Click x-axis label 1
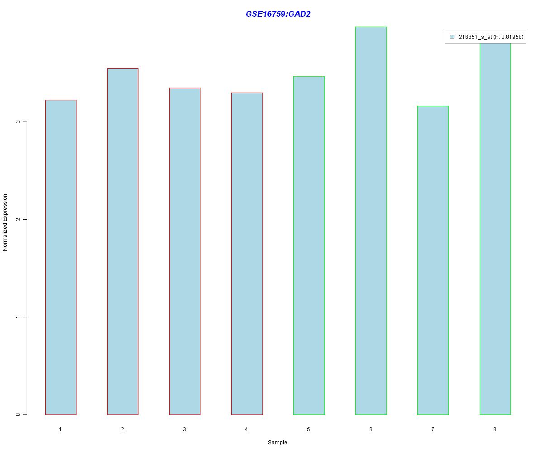This screenshot has height=452, width=543. coord(60,429)
